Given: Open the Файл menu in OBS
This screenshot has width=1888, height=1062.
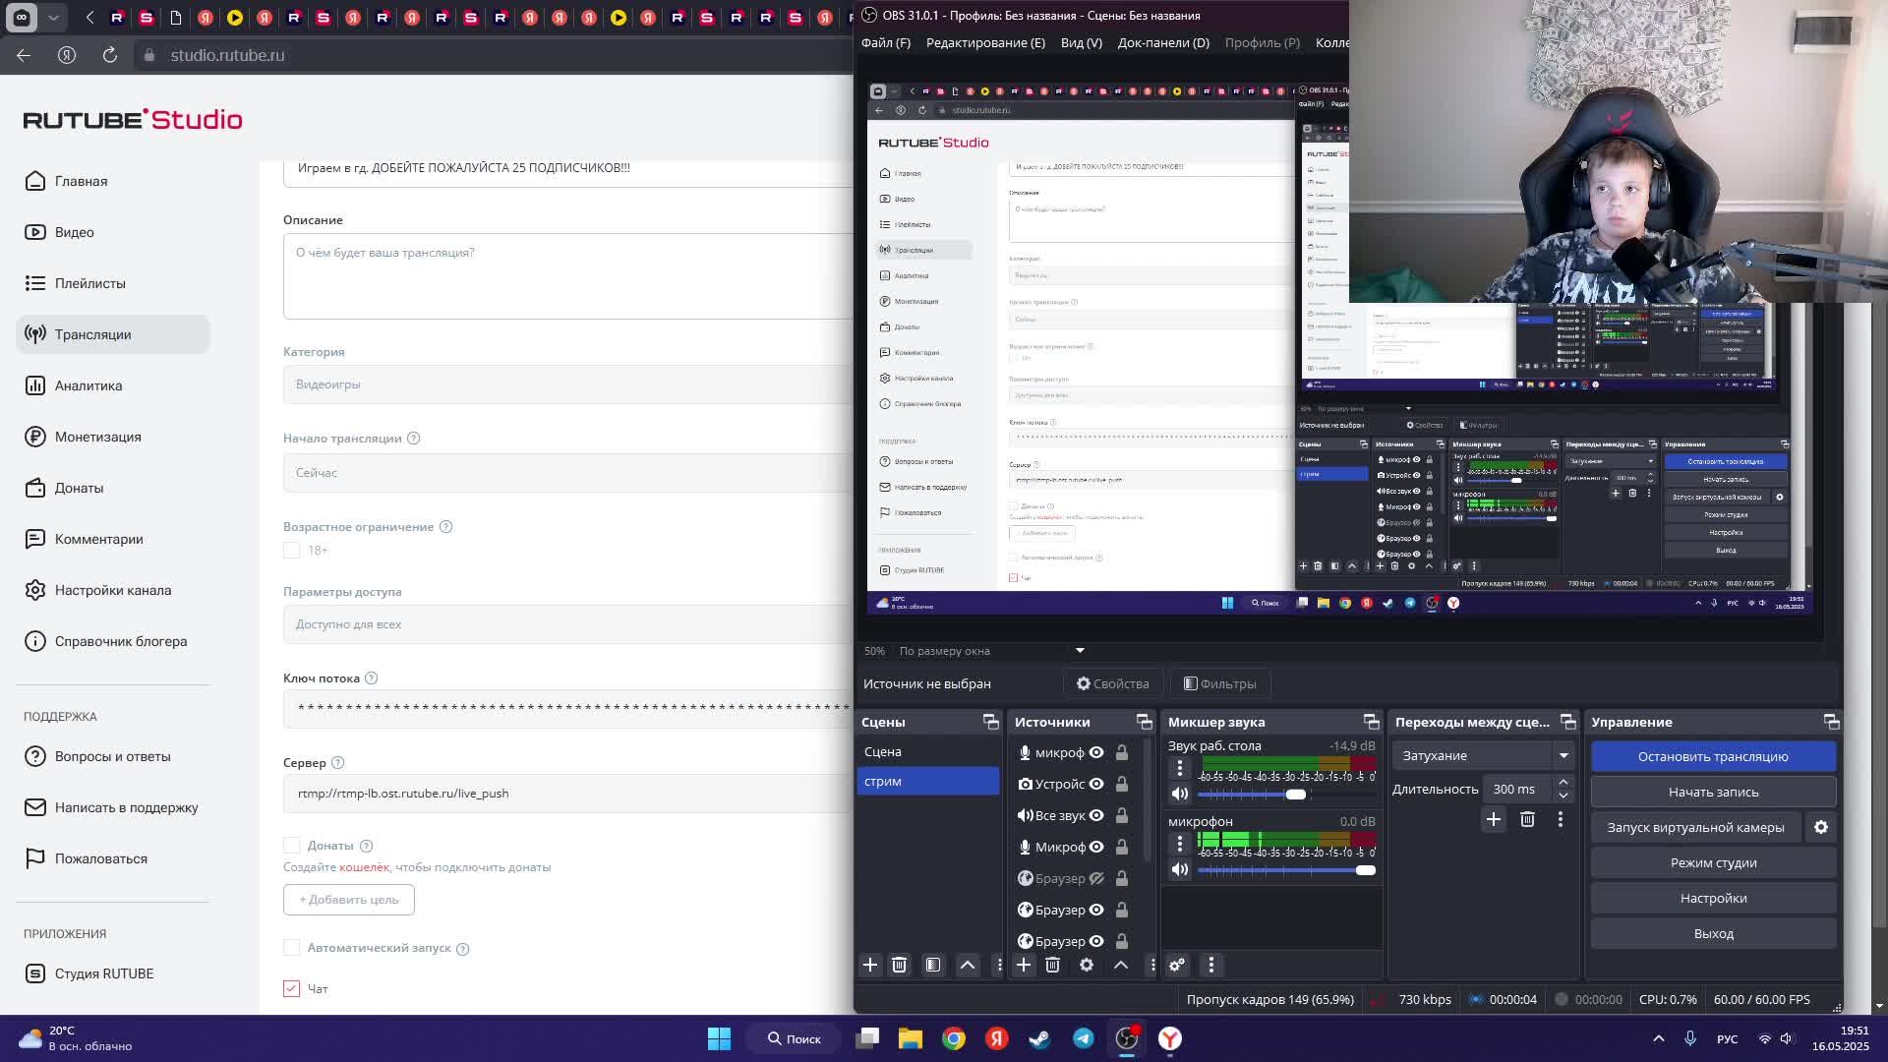Looking at the screenshot, I should click(x=886, y=43).
